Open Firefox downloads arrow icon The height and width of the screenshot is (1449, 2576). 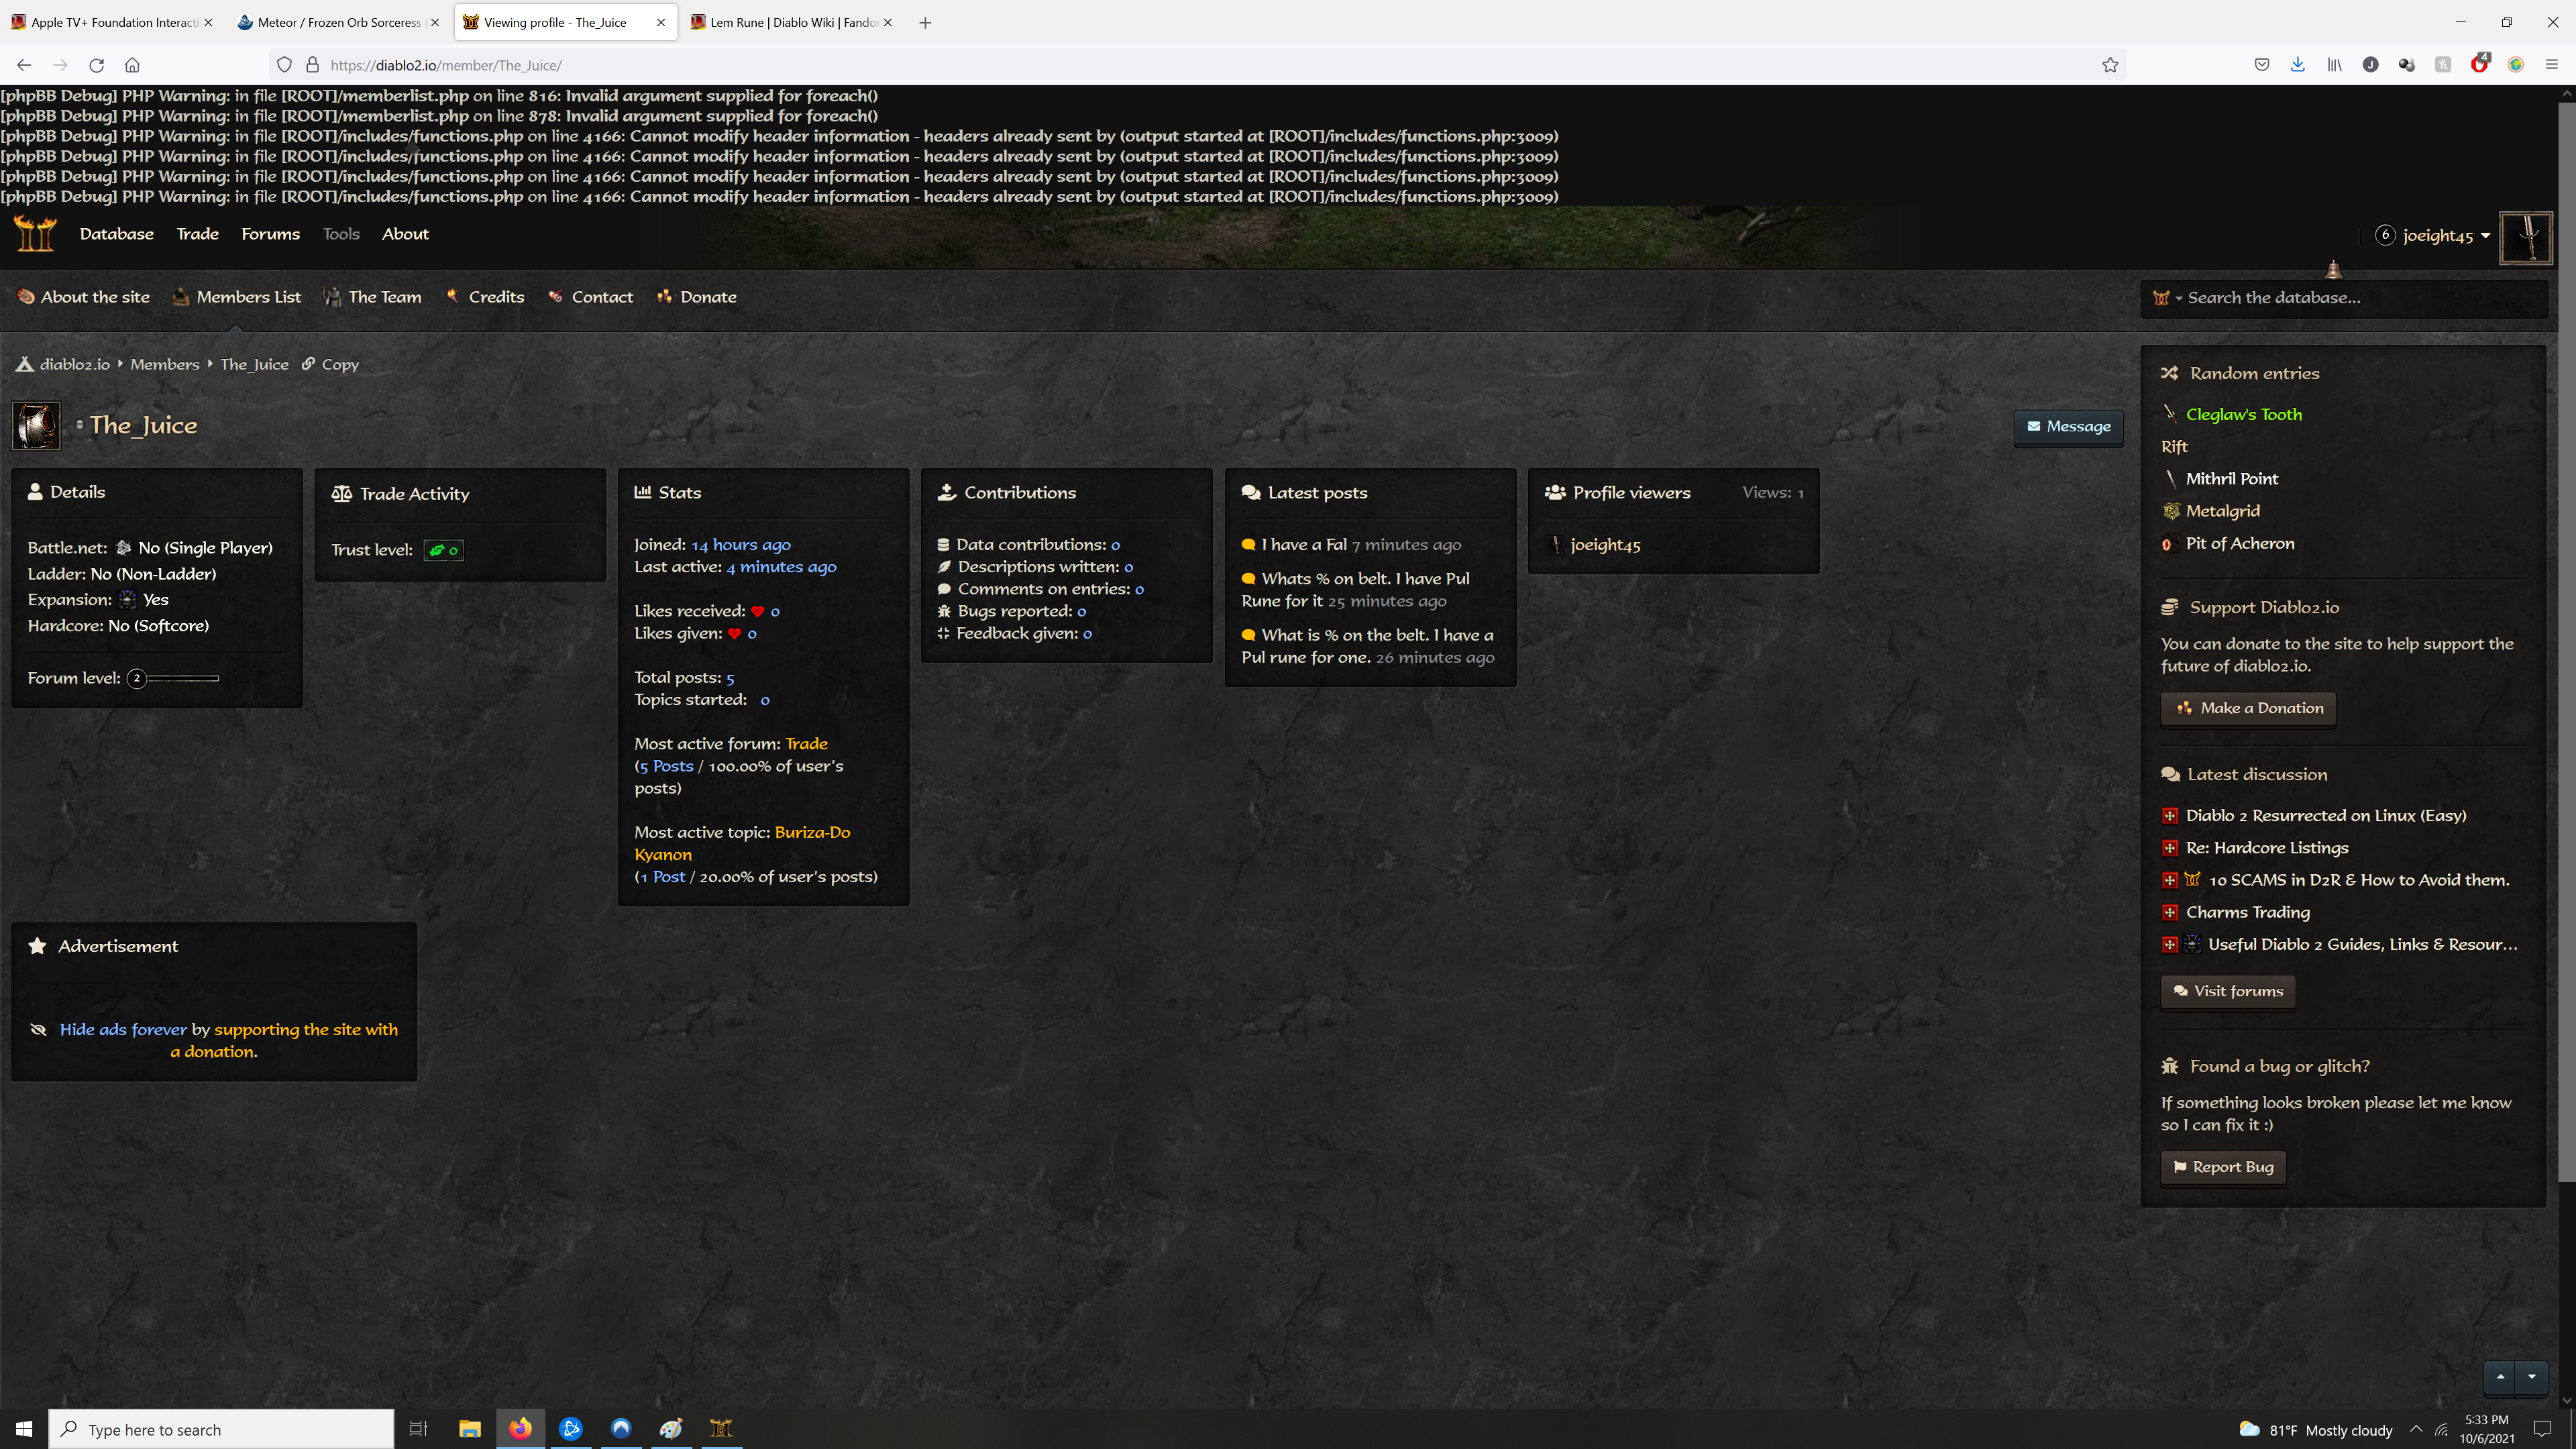(2297, 65)
